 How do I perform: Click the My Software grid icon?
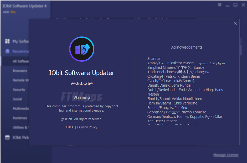tap(7, 41)
